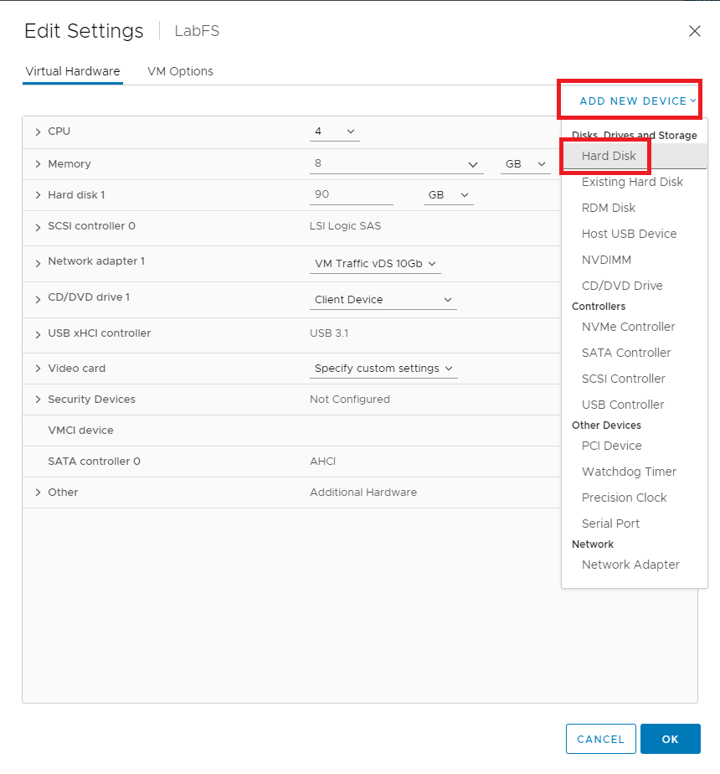
Task: Expand the Video card row
Action: (38, 369)
